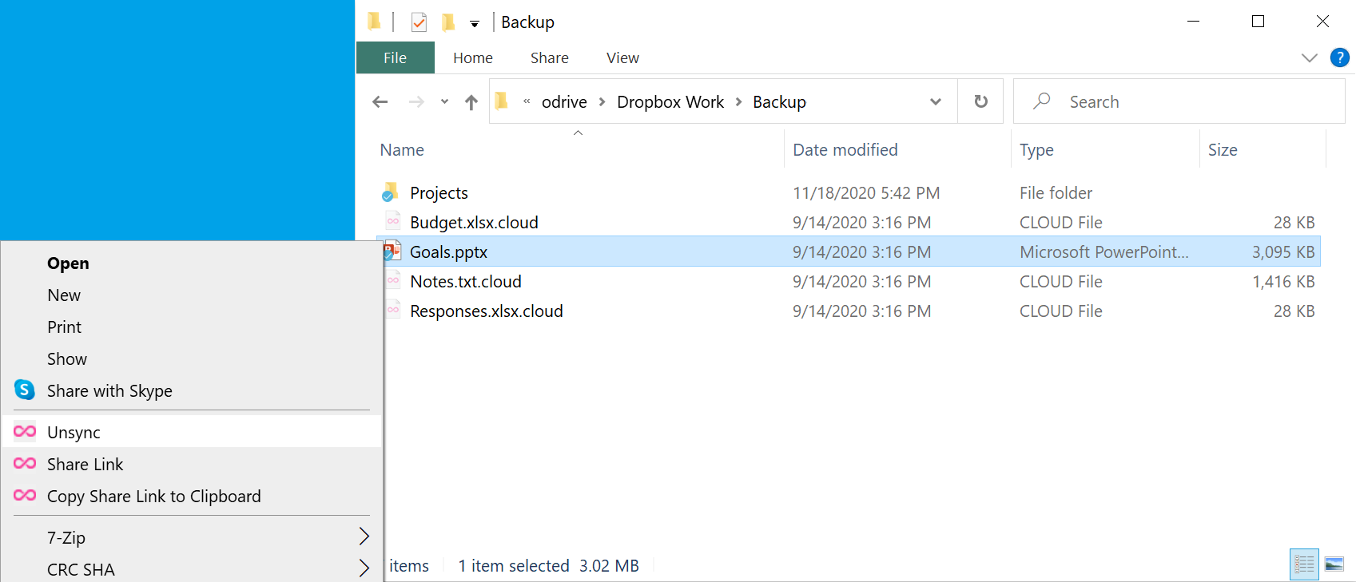Click the New Folder icon in title bar
1356x582 pixels.
point(448,22)
